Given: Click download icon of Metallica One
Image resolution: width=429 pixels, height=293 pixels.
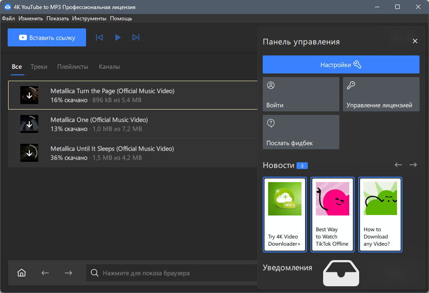Looking at the screenshot, I should click(29, 124).
